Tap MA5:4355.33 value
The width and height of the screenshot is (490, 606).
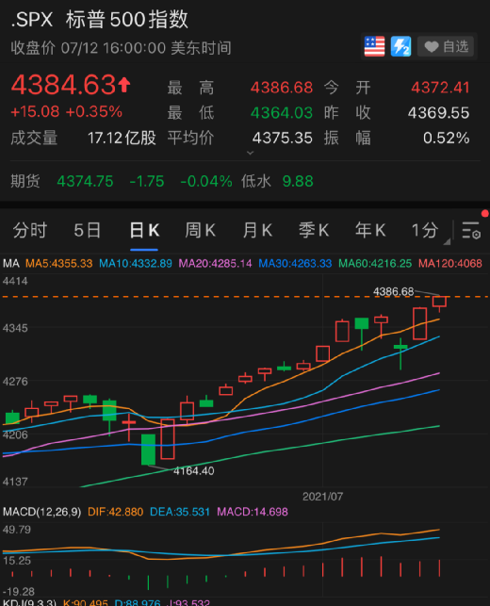[59, 264]
